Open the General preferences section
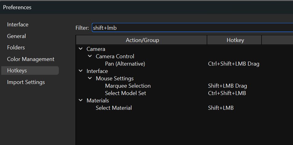Screen dimensions: 293x145 [17, 36]
